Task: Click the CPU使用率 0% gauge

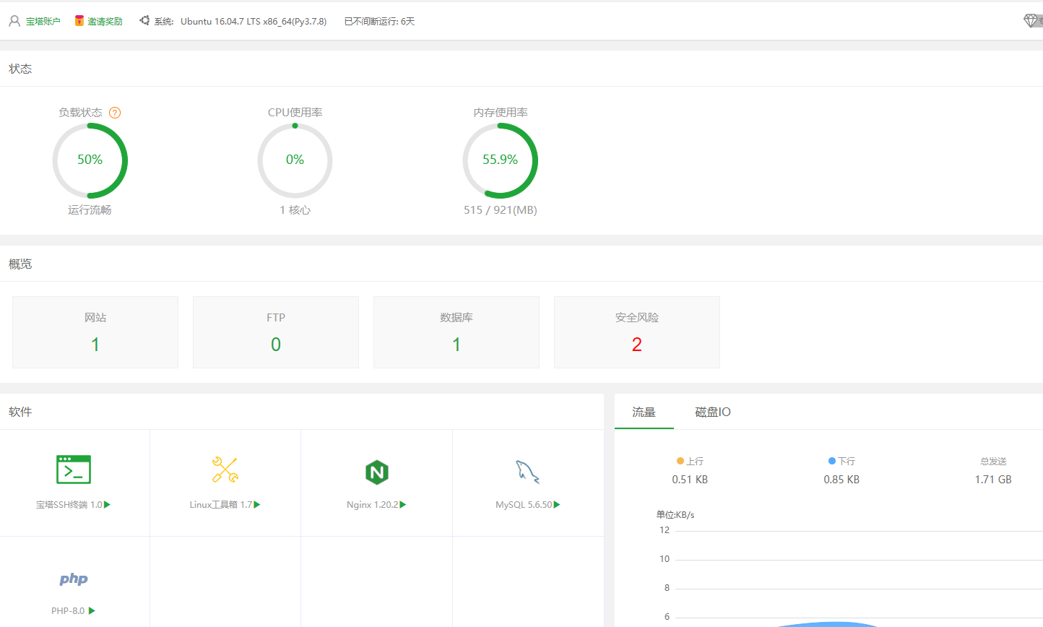Action: [295, 160]
